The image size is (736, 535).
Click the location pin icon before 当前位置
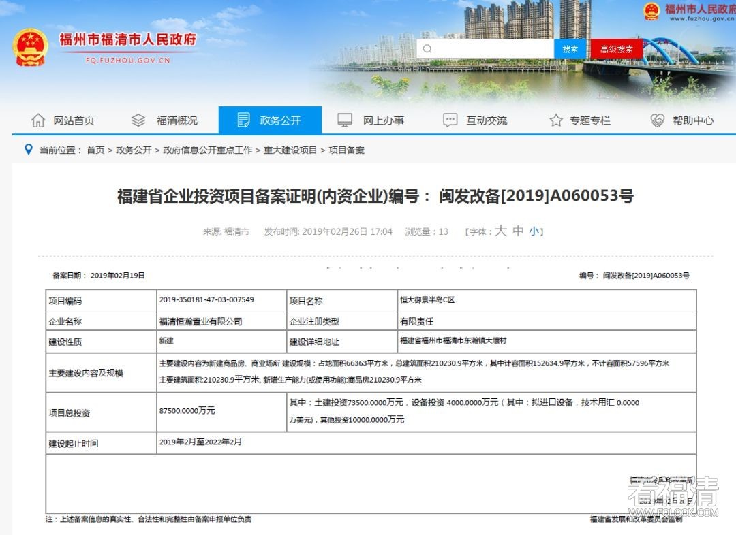[29, 150]
